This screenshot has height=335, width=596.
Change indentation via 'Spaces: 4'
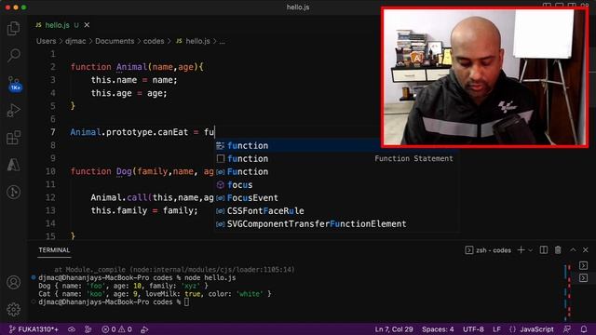pos(438,329)
